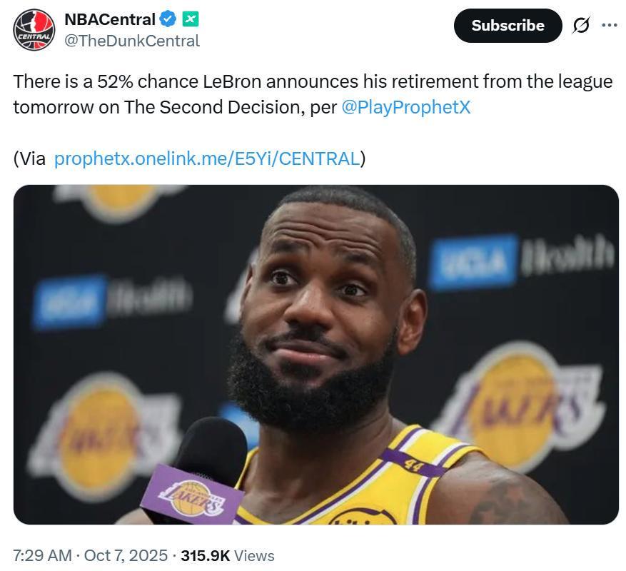The image size is (626, 571).
Task: Open the @TheDunkCentral handle link
Action: tap(132, 41)
